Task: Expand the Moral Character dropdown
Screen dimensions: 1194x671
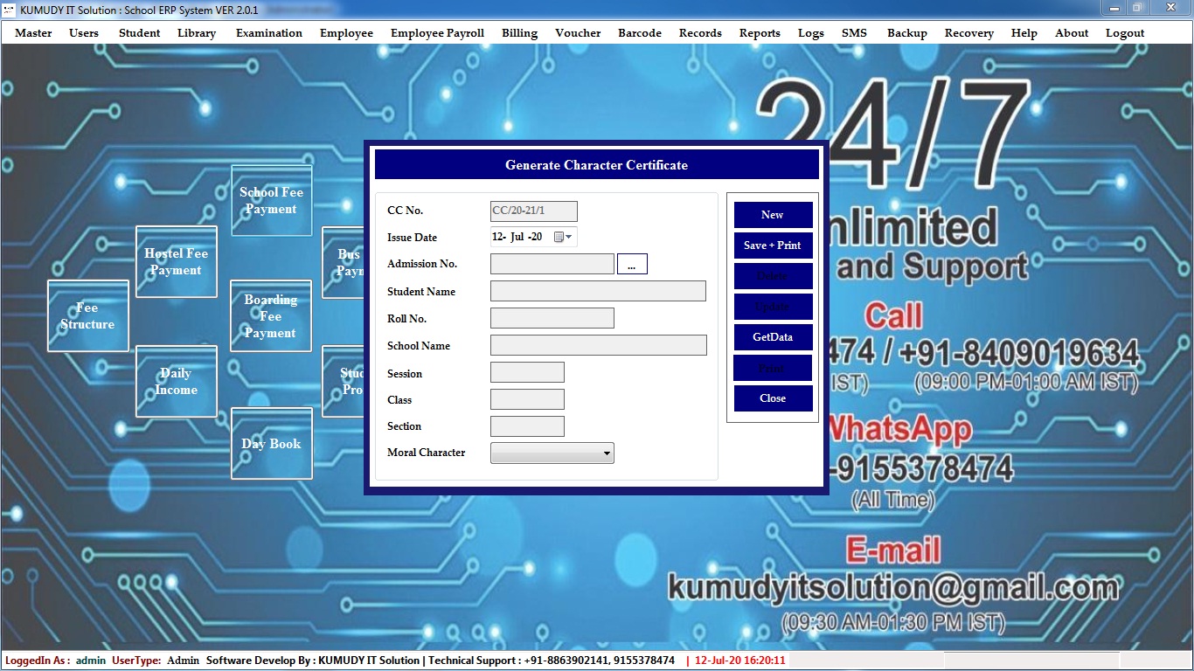Action: (607, 453)
